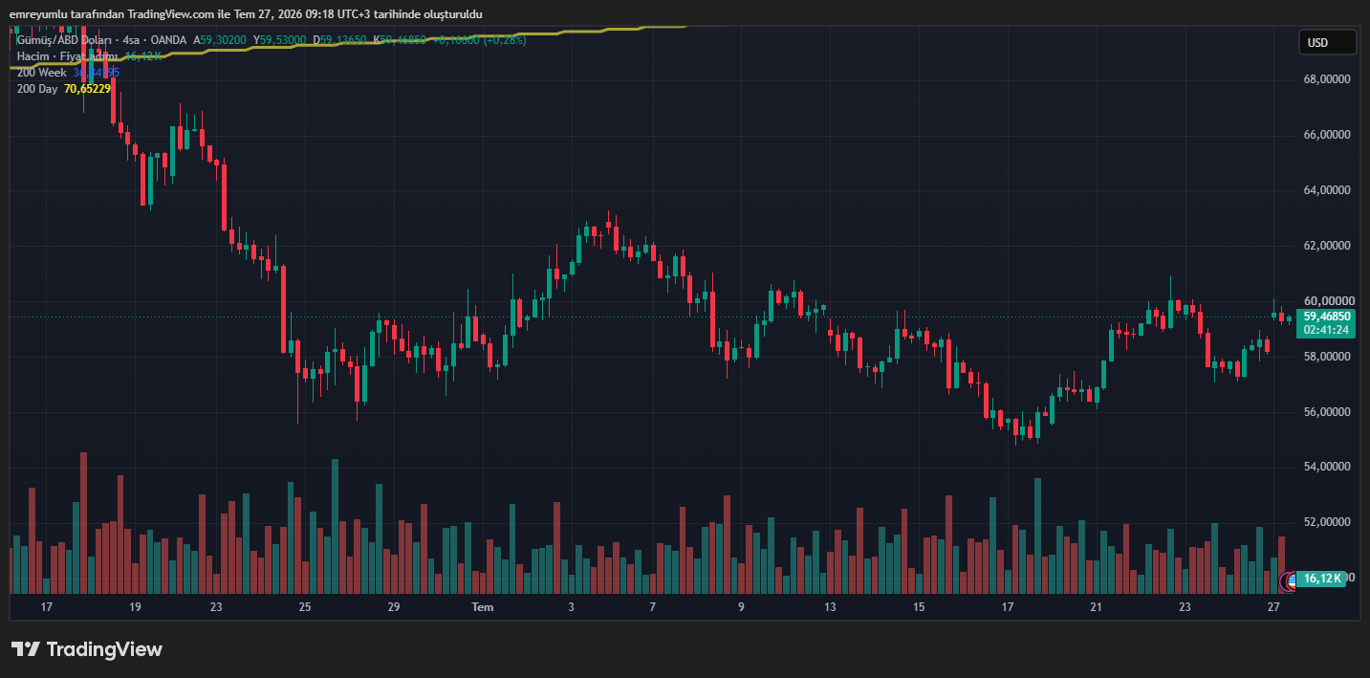Image resolution: width=1370 pixels, height=678 pixels.
Task: Click the change value +0,16600 (+0,28%)
Action: 479,40
